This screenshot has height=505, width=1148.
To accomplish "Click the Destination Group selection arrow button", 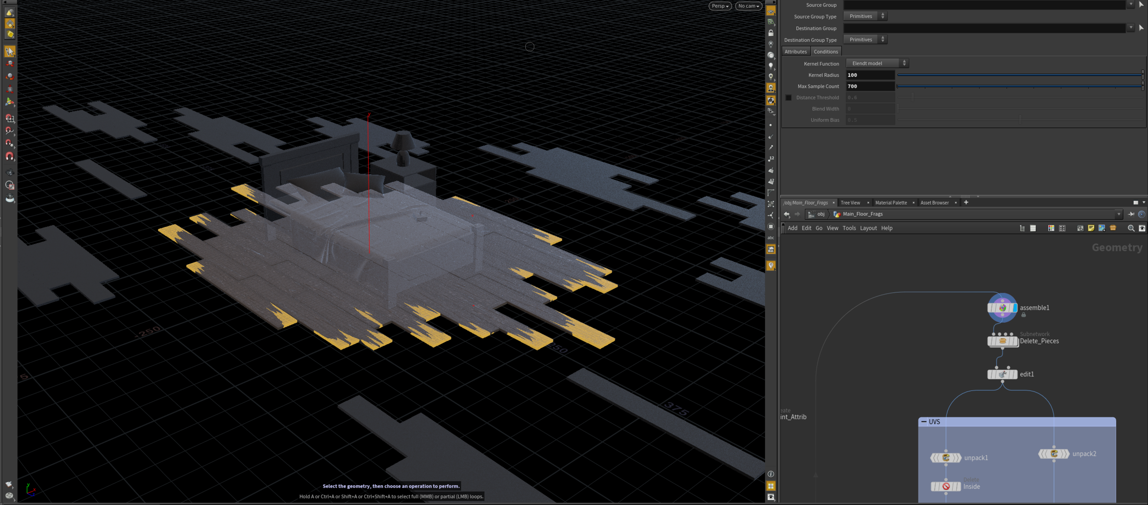I will point(1142,28).
